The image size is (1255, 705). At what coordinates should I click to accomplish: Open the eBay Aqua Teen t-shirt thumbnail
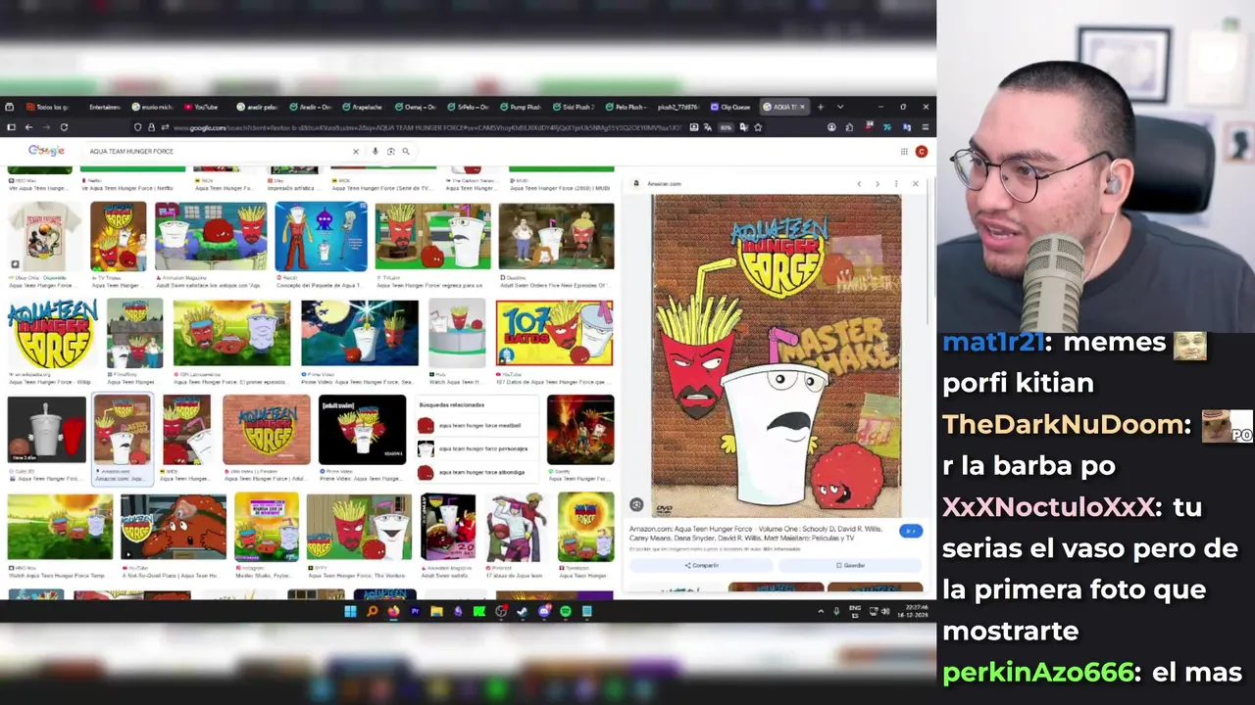pyautogui.click(x=45, y=236)
